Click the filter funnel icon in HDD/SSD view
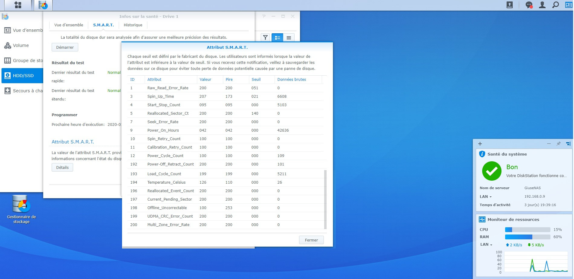Viewport: 574px width, 279px height. tap(265, 38)
